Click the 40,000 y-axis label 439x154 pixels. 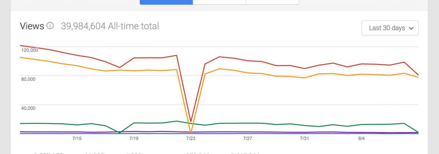click(28, 108)
